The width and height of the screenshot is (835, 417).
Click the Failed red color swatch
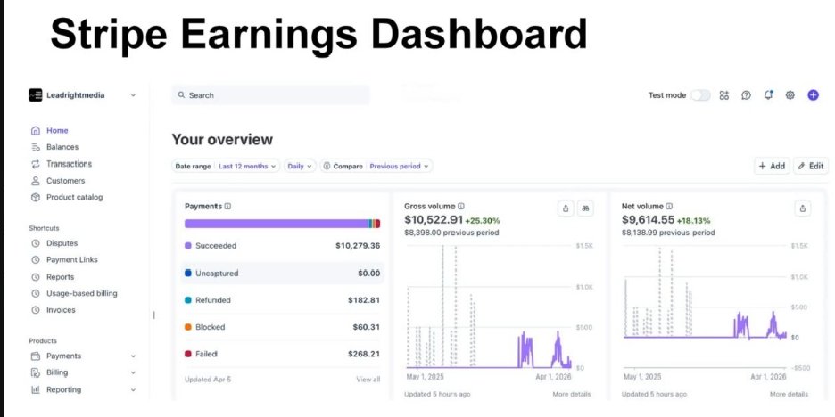click(188, 354)
